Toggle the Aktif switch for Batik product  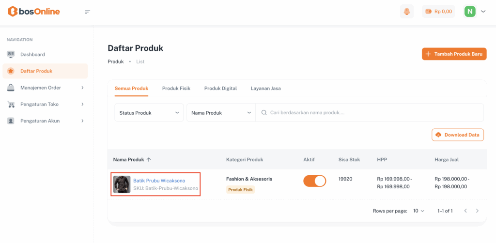point(315,181)
